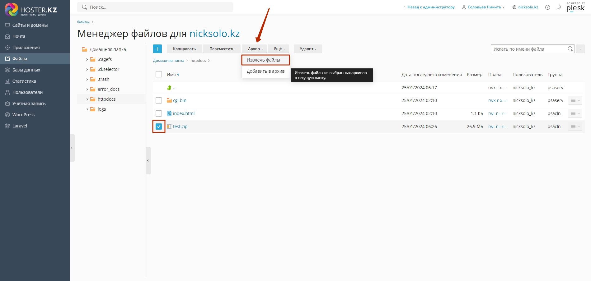This screenshot has width=591, height=281.
Task: Click the blue plus add-file button
Action: pos(157,49)
